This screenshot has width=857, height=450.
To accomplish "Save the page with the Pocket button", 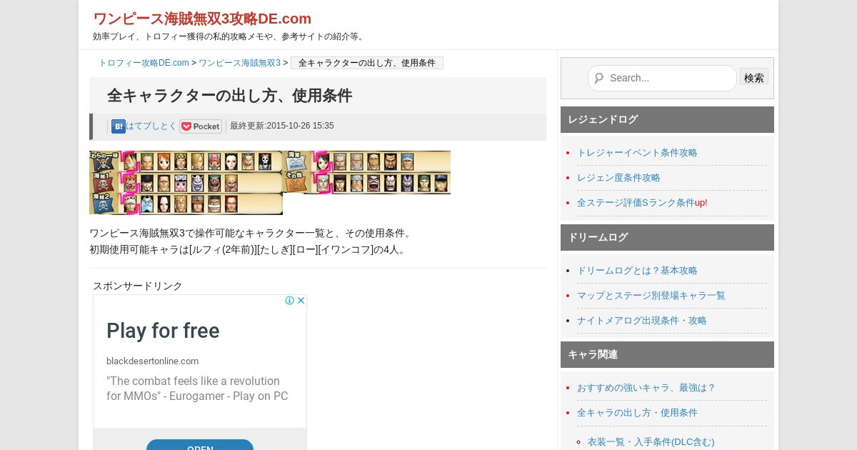I will [201, 126].
